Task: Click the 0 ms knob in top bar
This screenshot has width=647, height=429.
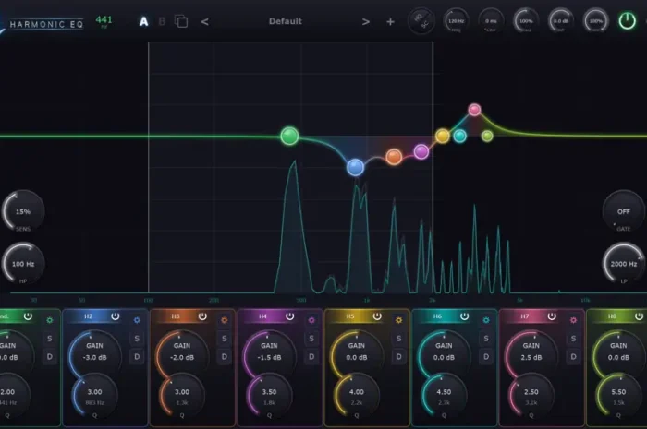Action: click(x=491, y=20)
